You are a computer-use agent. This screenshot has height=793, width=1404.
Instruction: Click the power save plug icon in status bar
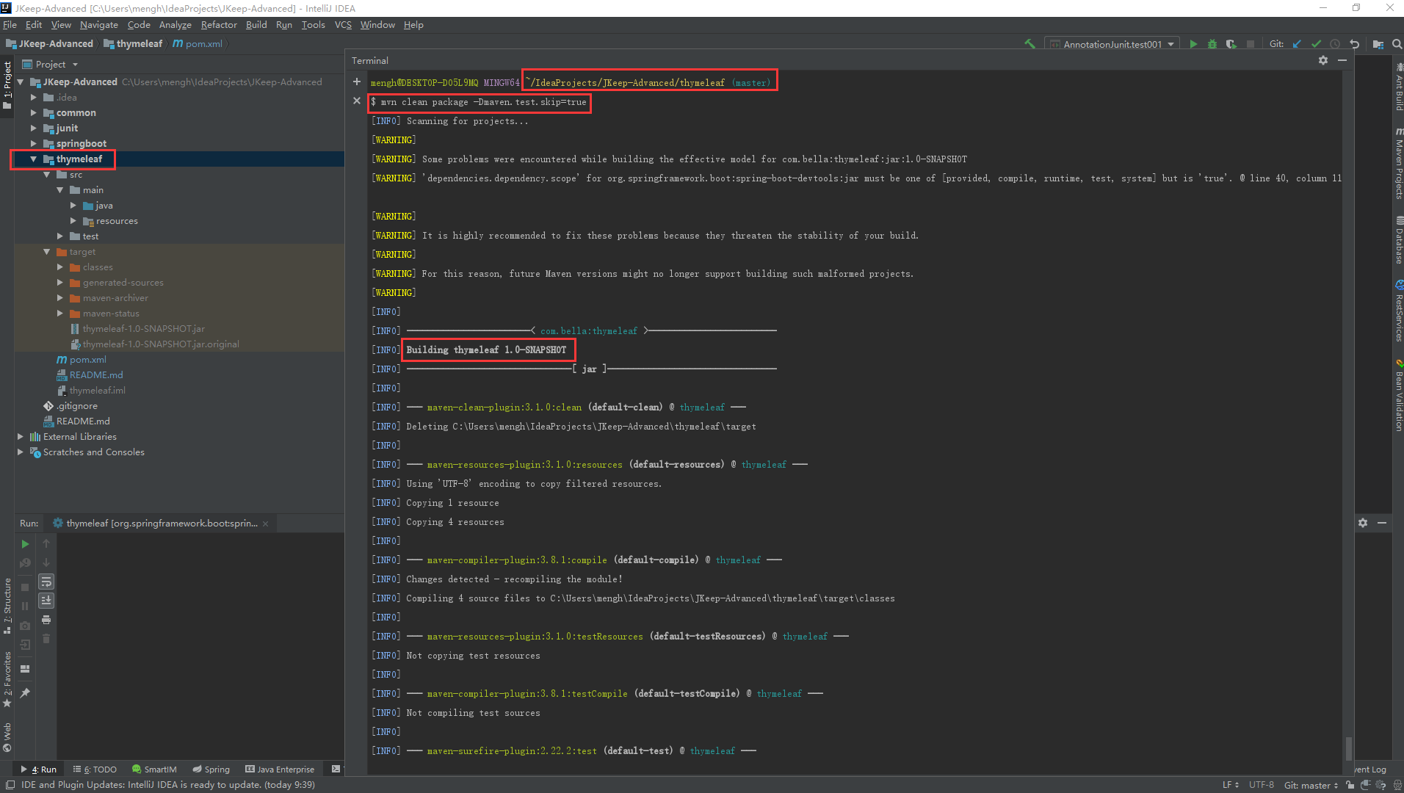click(1365, 785)
